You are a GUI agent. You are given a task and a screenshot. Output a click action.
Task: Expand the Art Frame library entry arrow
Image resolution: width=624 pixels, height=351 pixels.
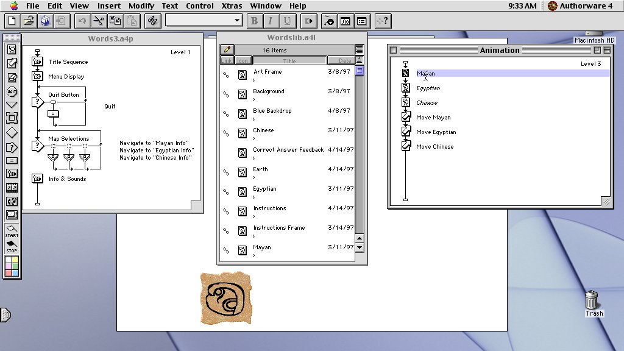[255, 79]
